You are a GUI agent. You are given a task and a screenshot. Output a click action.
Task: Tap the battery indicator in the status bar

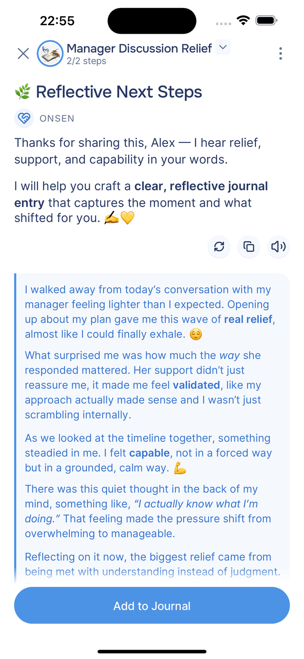point(266,20)
